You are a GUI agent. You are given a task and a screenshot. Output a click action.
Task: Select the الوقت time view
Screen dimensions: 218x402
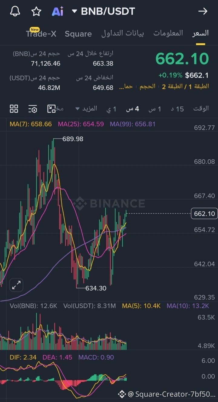click(201, 108)
